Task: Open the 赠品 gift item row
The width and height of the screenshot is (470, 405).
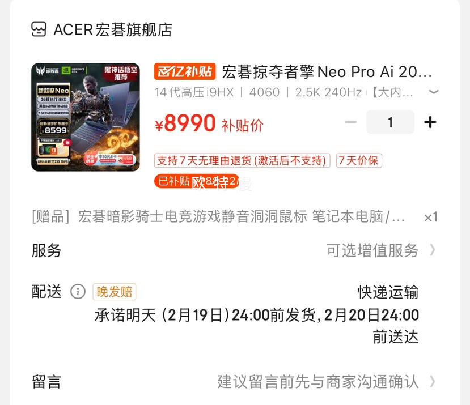Action: tap(235, 216)
